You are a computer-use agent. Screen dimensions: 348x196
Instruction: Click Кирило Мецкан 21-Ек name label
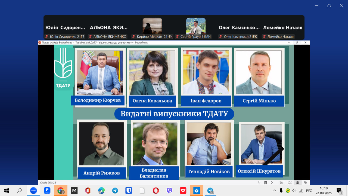pyautogui.click(x=152, y=36)
